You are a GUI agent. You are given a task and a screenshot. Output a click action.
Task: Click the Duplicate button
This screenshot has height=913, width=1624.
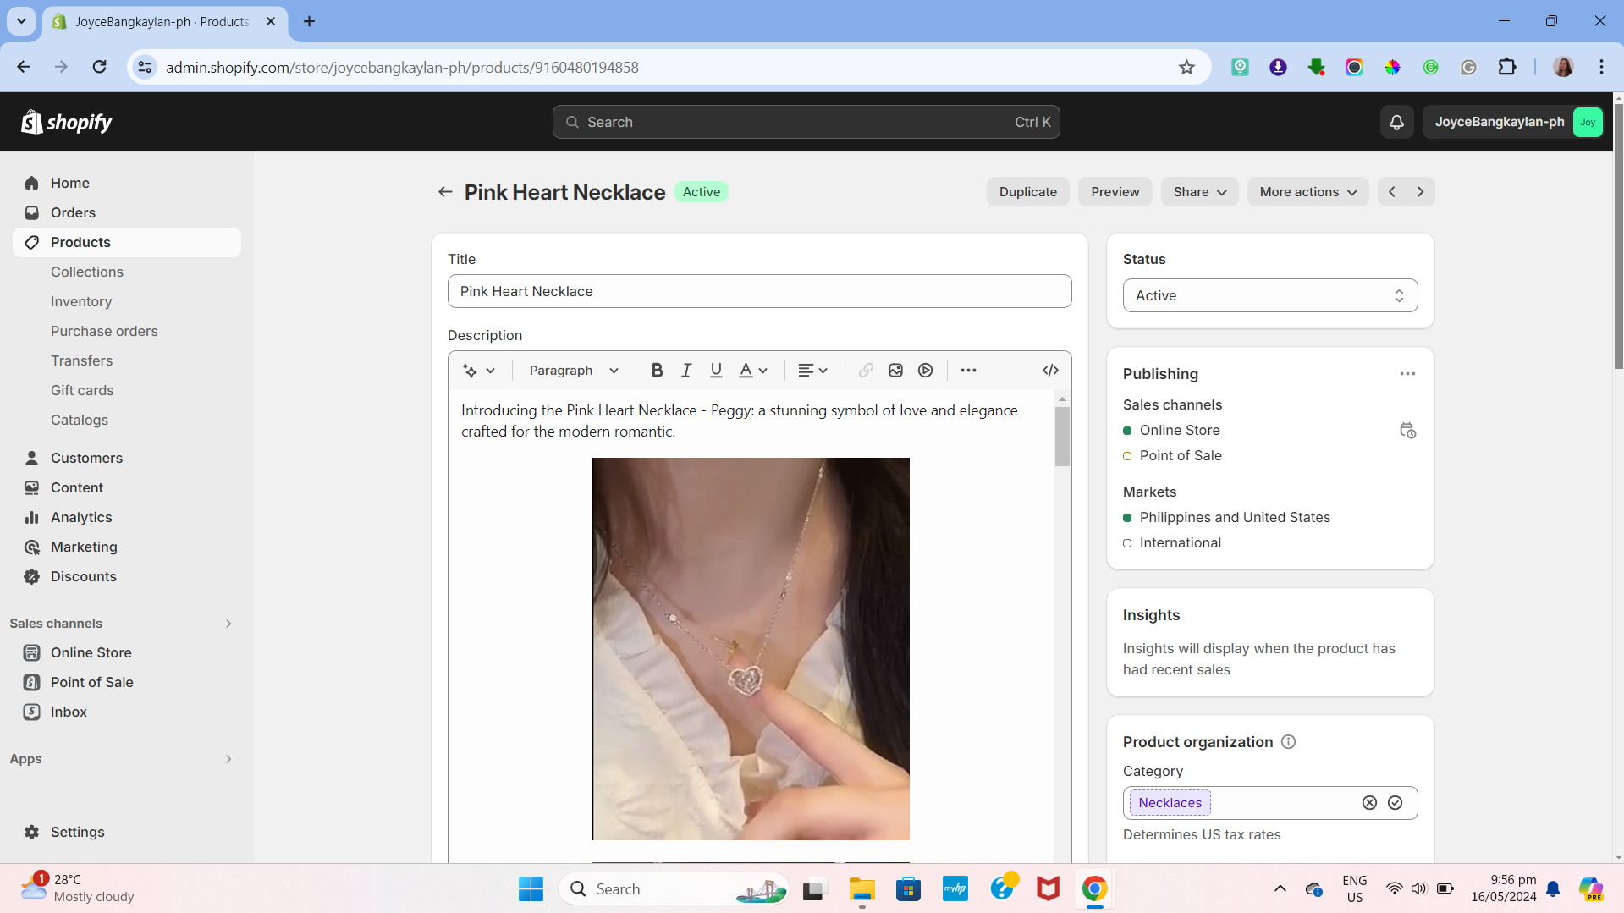pyautogui.click(x=1027, y=192)
